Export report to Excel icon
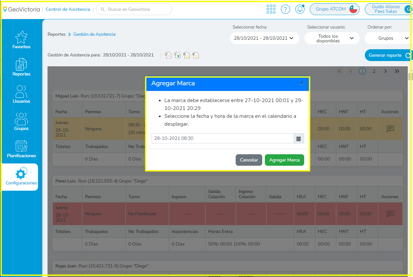This screenshot has height=277, width=413. [177, 55]
